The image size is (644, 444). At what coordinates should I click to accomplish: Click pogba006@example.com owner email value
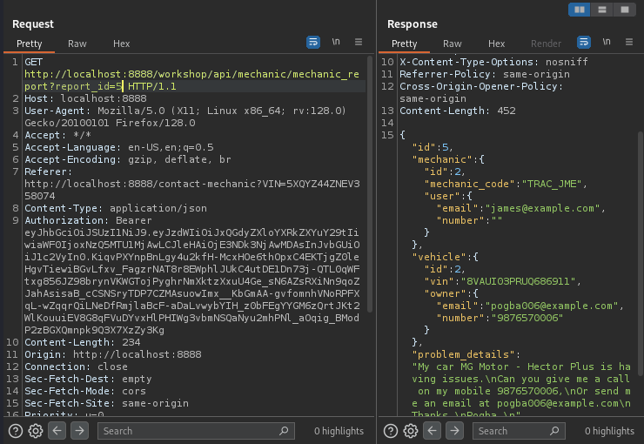click(x=551, y=306)
